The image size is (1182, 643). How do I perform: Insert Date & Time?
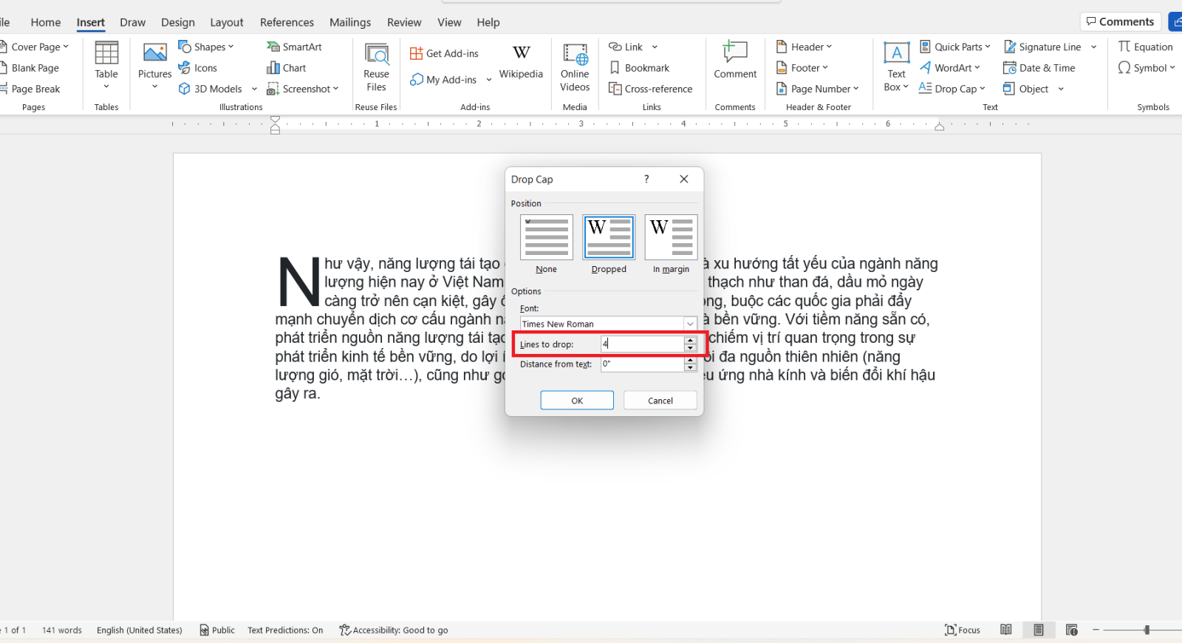coord(1039,68)
